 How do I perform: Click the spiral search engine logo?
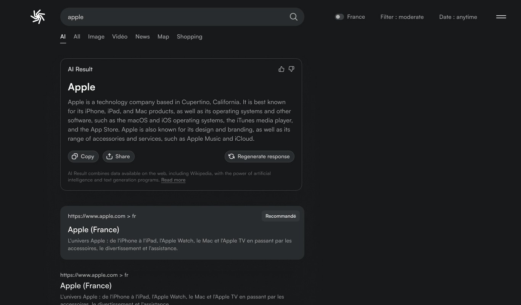pyautogui.click(x=38, y=17)
